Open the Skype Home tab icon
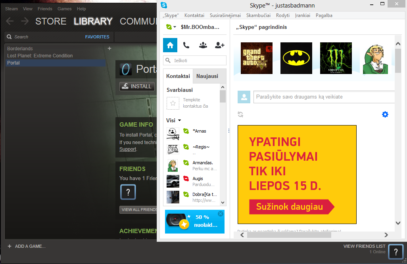The width and height of the screenshot is (407, 264). (170, 45)
